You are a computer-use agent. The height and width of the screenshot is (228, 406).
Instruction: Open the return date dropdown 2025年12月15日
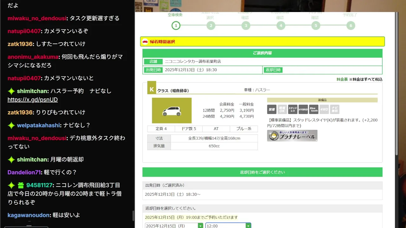click(174, 226)
